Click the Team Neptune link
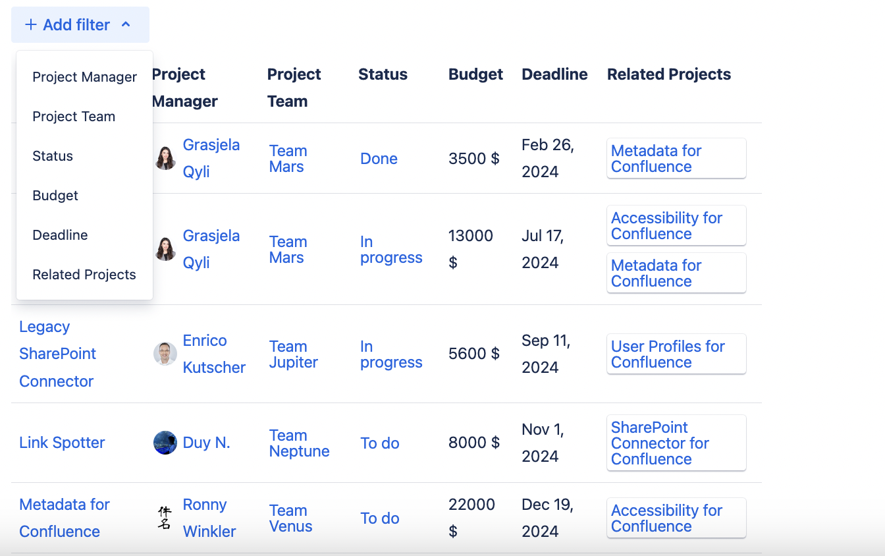Screen dimensions: 885x556 click(299, 443)
